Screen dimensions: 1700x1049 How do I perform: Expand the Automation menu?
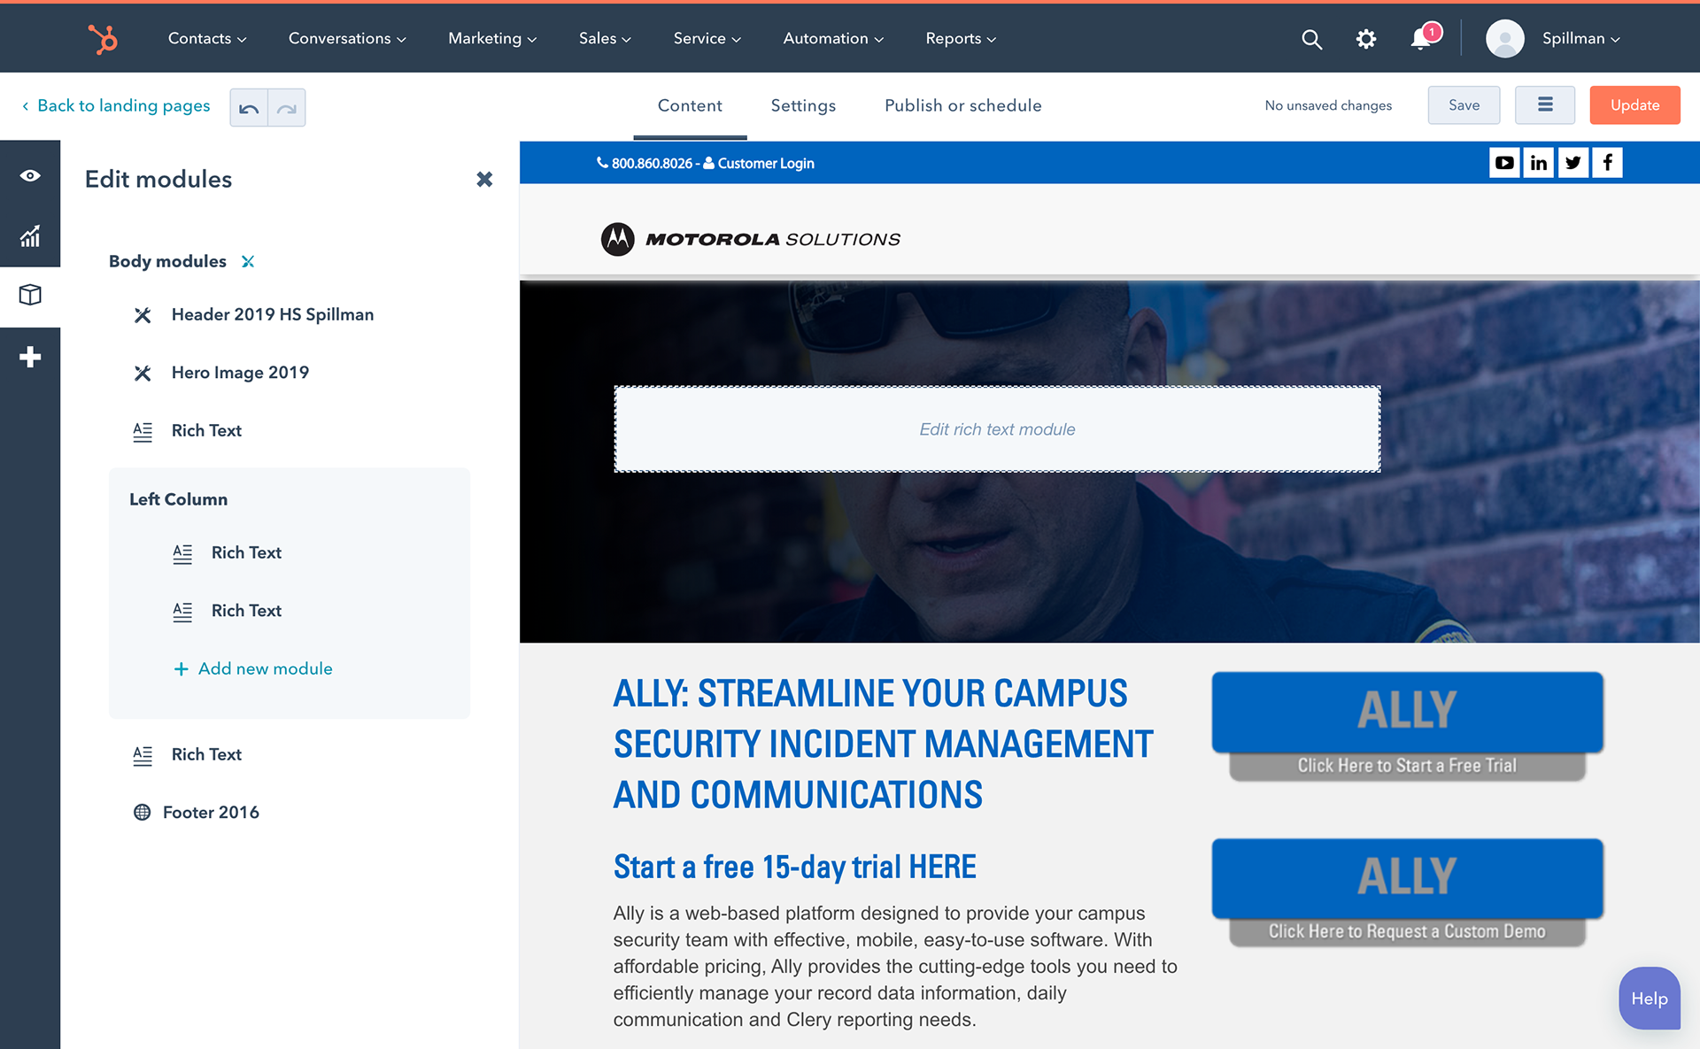click(833, 38)
